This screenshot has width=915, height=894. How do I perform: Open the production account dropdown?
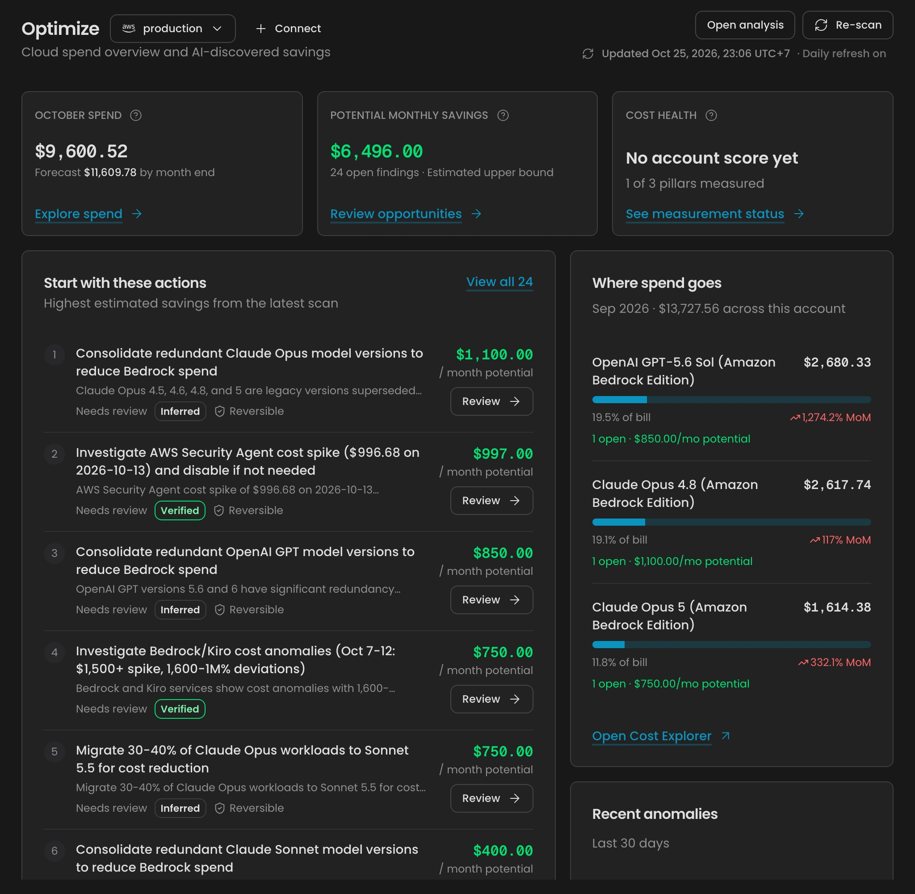coord(172,29)
